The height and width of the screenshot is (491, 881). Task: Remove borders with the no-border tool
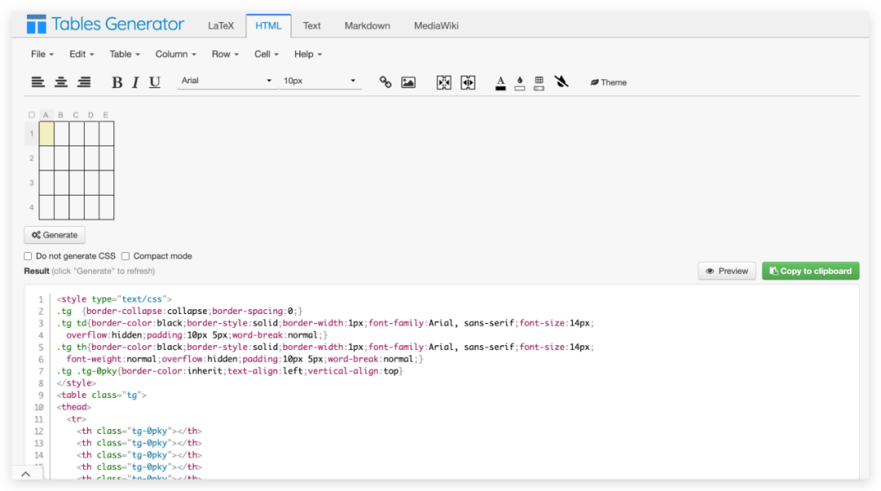561,82
